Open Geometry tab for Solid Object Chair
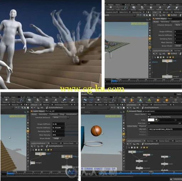This screenshot has width=182, height=181. coord(165,22)
